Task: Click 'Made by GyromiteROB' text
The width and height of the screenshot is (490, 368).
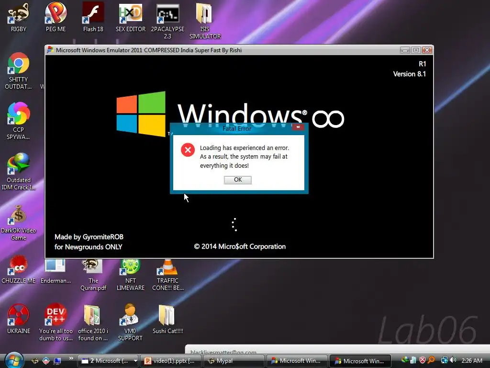Action: click(x=89, y=237)
